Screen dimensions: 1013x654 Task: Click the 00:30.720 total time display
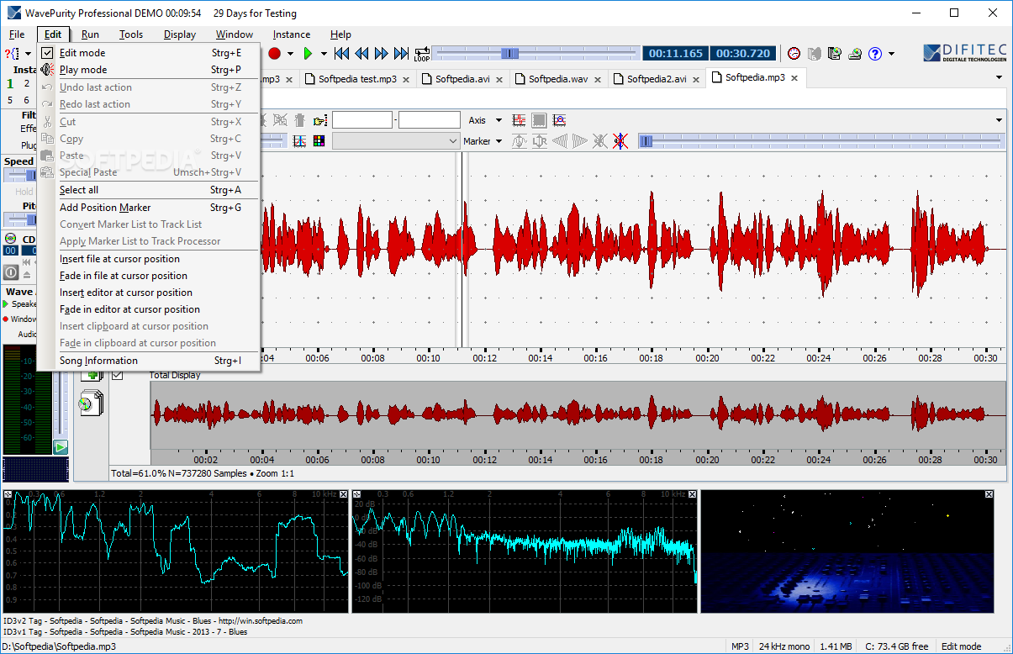(743, 53)
